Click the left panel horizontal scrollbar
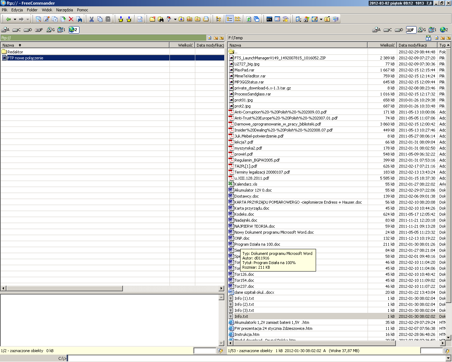Image resolution: width=452 pixels, height=362 pixels. 112,288
